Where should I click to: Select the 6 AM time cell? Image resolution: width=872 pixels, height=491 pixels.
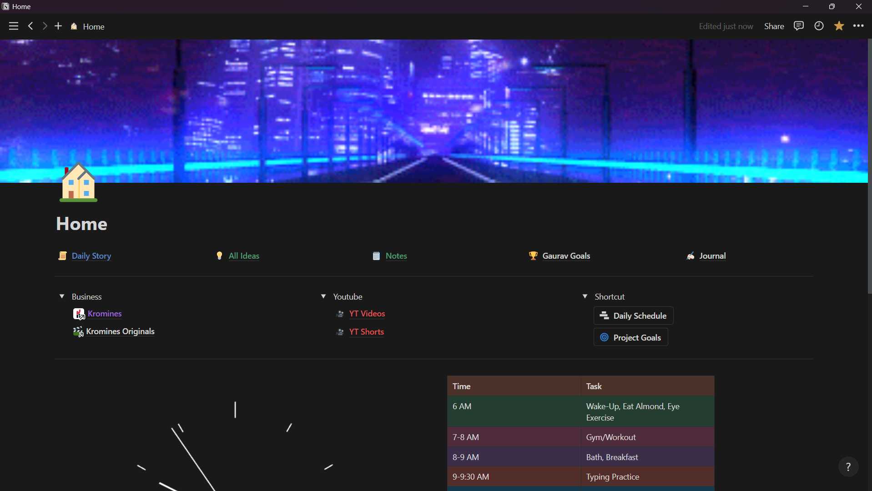[x=514, y=411]
